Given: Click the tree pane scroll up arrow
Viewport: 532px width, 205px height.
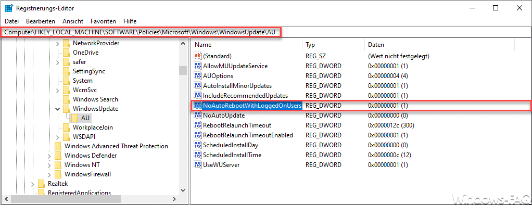Looking at the screenshot, I should point(183,43).
